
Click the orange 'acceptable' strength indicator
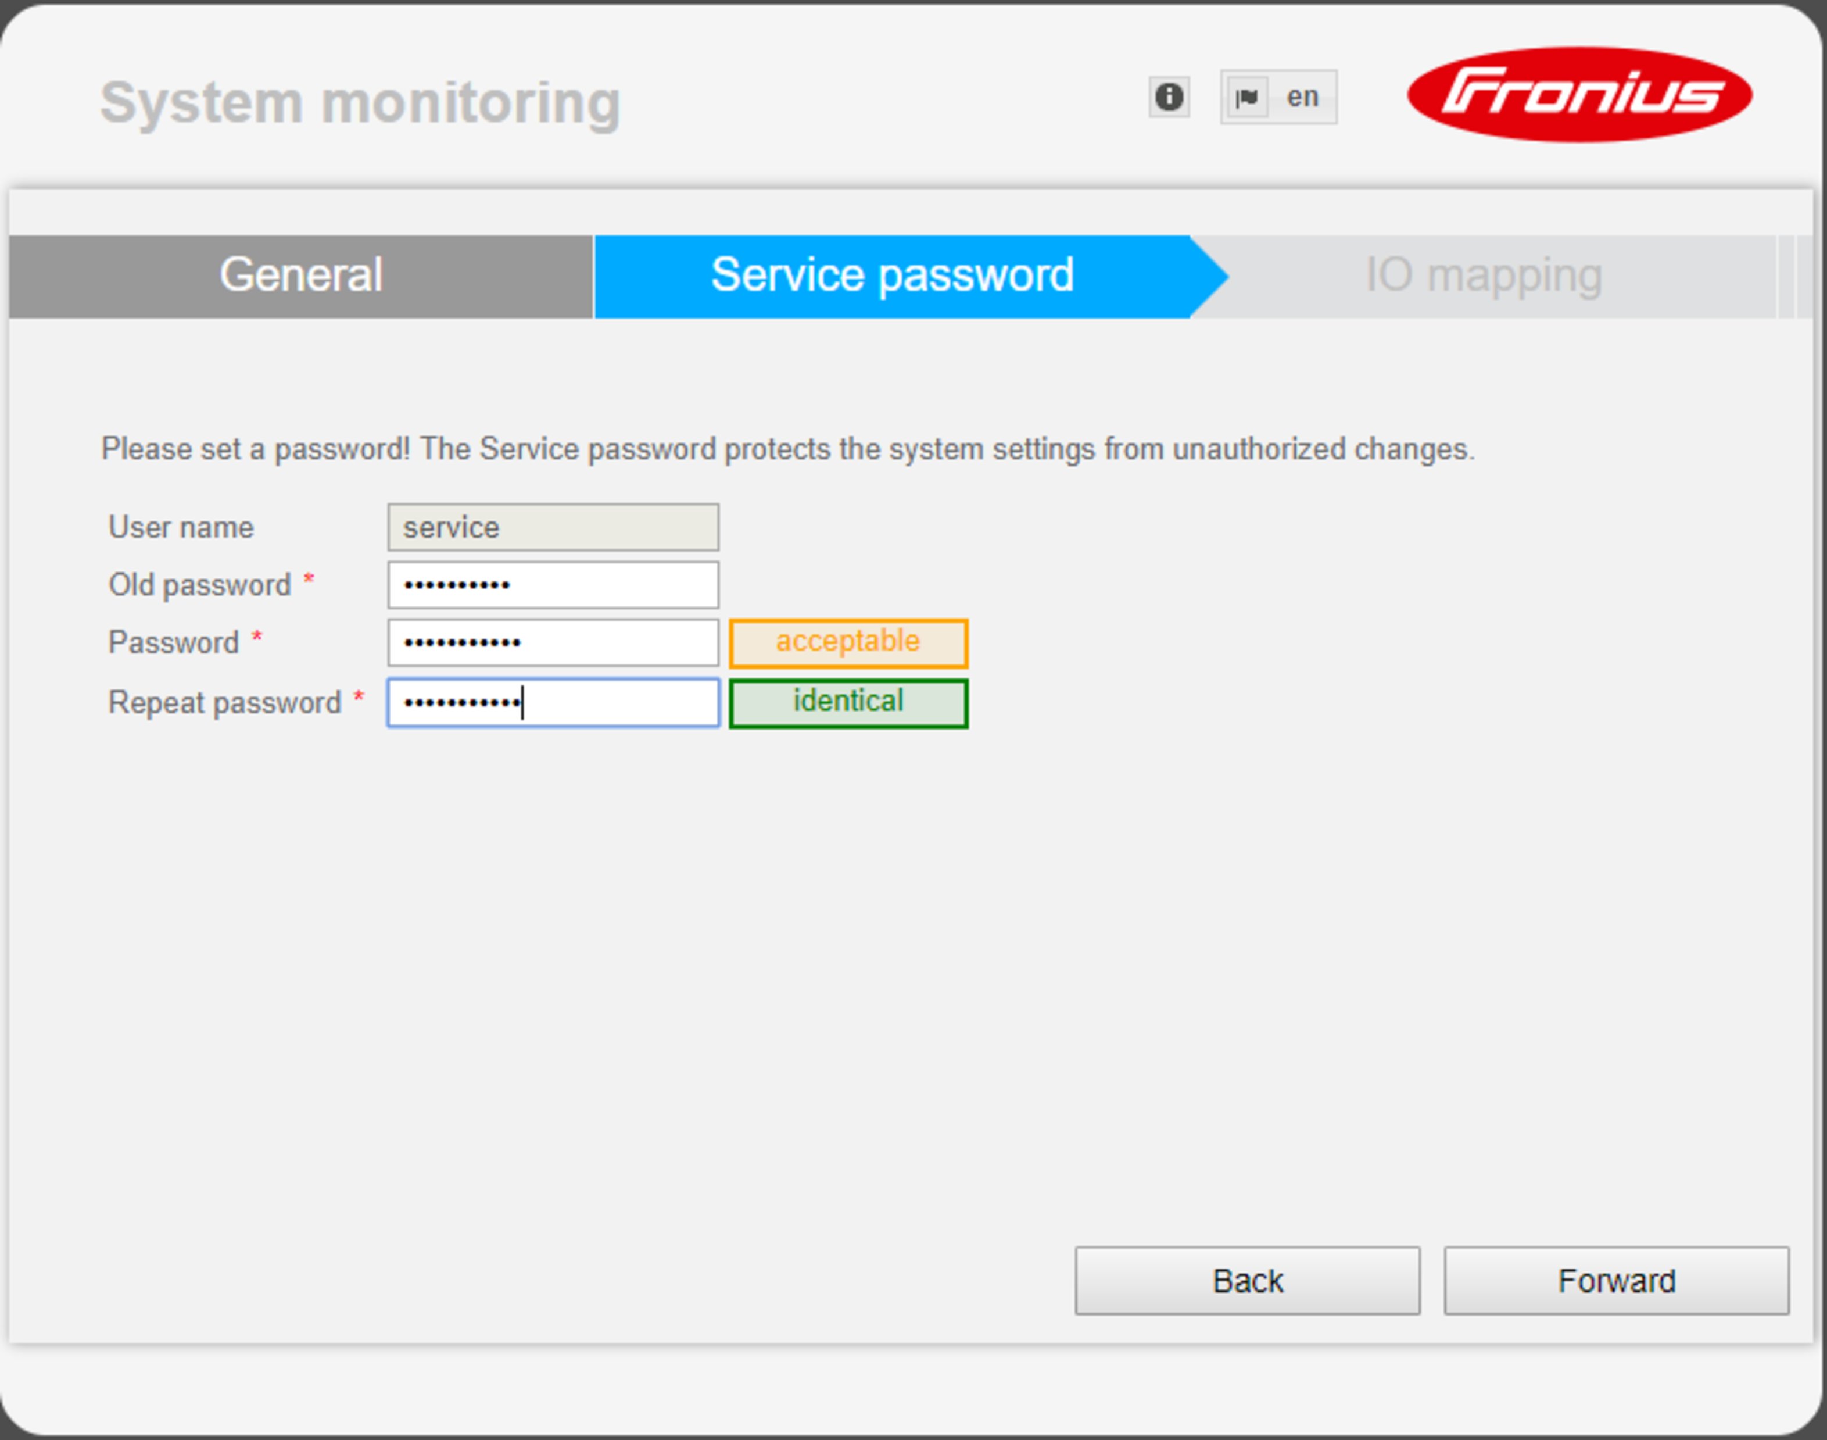coord(848,644)
